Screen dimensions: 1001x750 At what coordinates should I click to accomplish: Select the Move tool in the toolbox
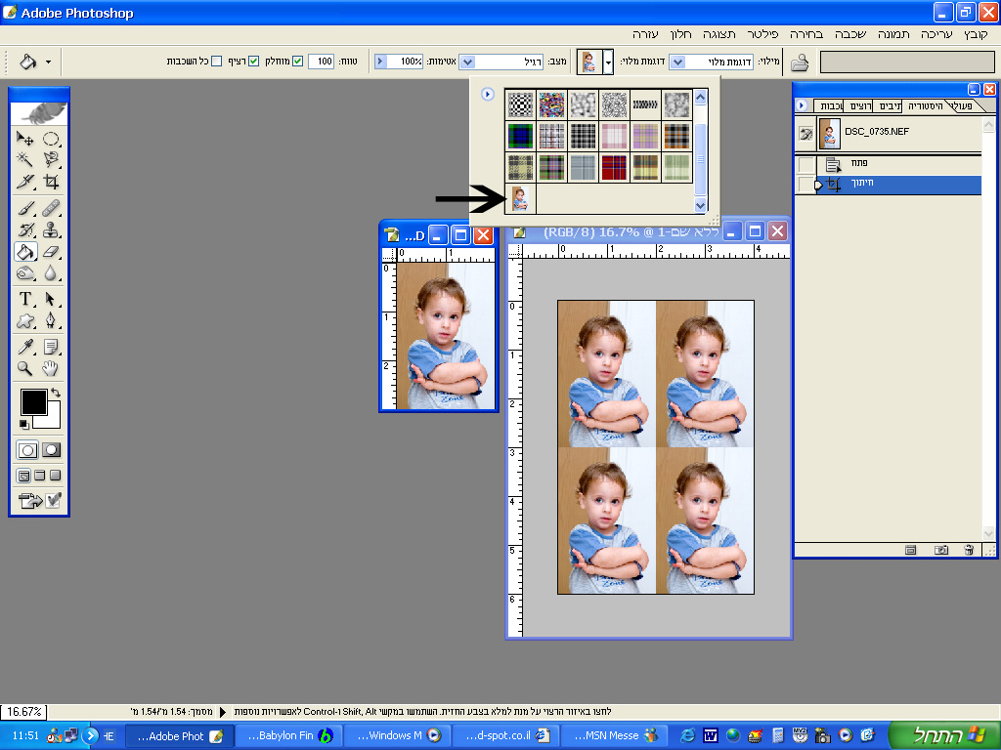tap(25, 139)
